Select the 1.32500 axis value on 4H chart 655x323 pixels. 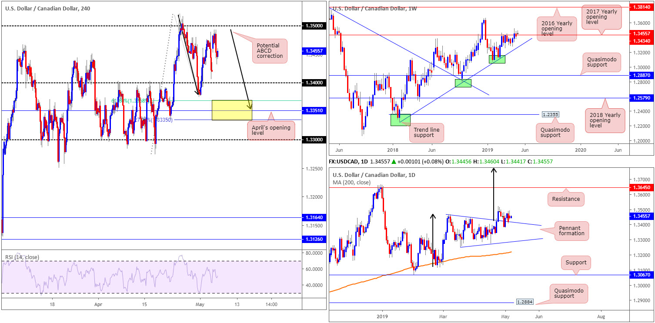(314, 168)
